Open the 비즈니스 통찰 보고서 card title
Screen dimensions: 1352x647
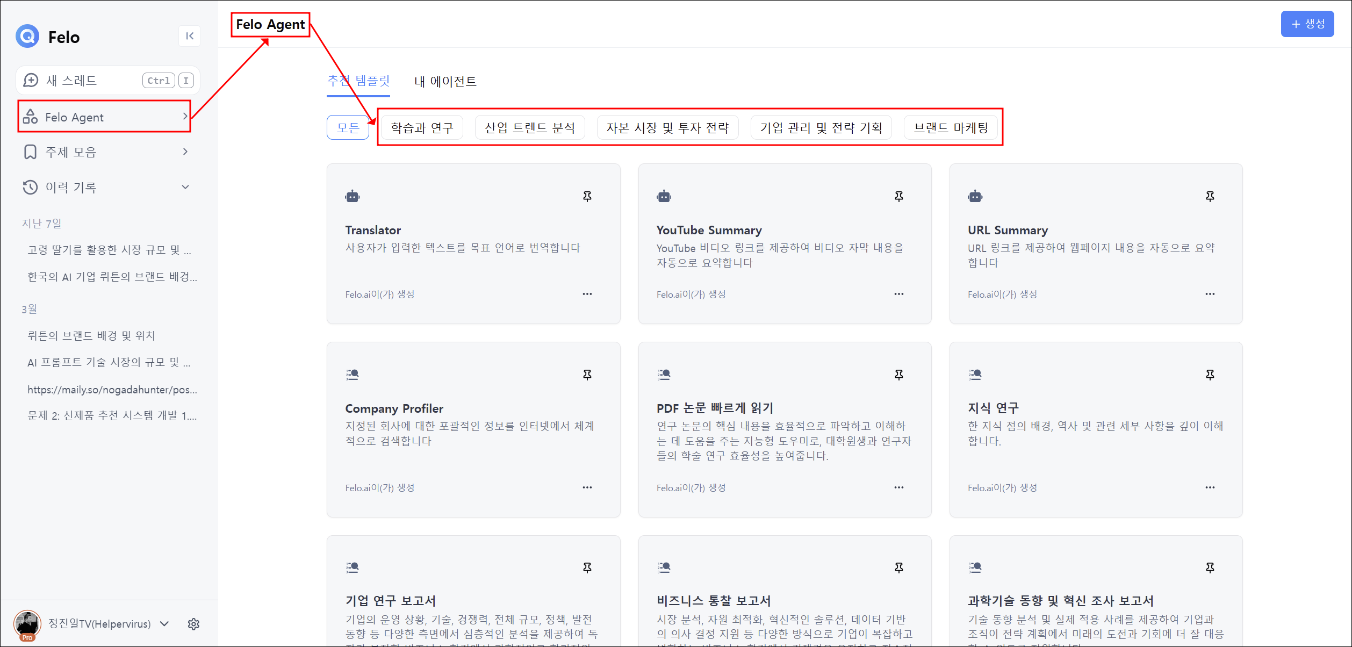pos(714,601)
